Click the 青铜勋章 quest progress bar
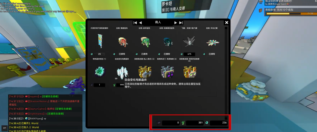Image resolution: width=317 pixels, height=132 pixels. coord(289,13)
